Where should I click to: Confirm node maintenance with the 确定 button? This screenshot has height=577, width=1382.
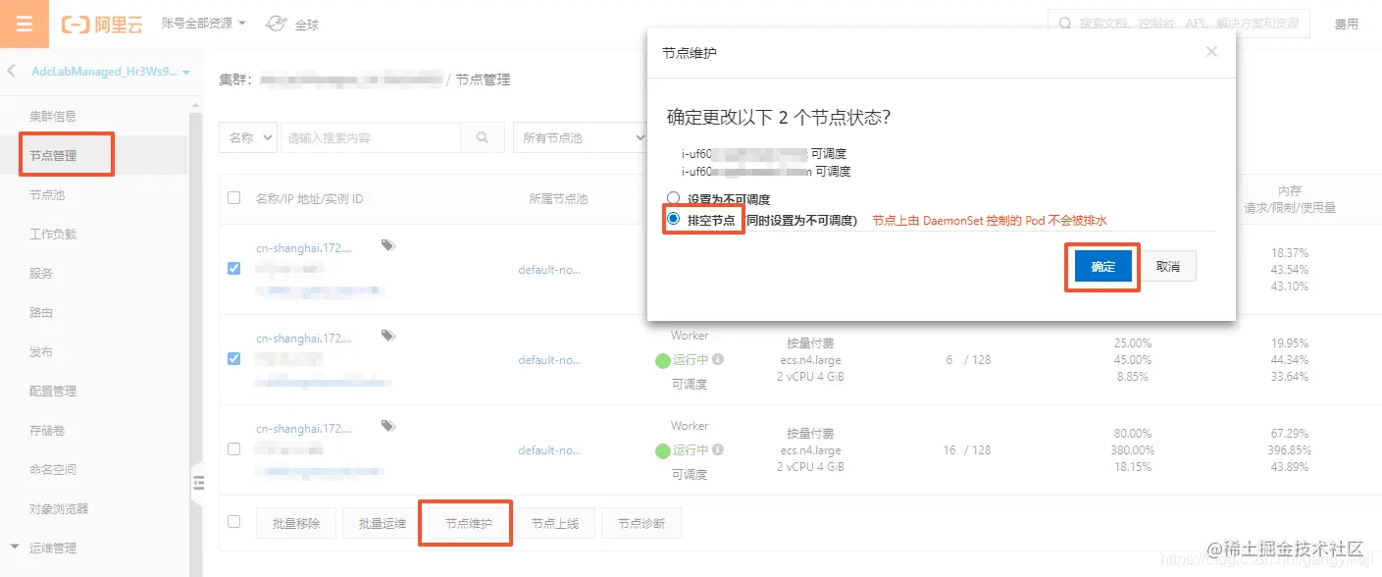[1101, 266]
